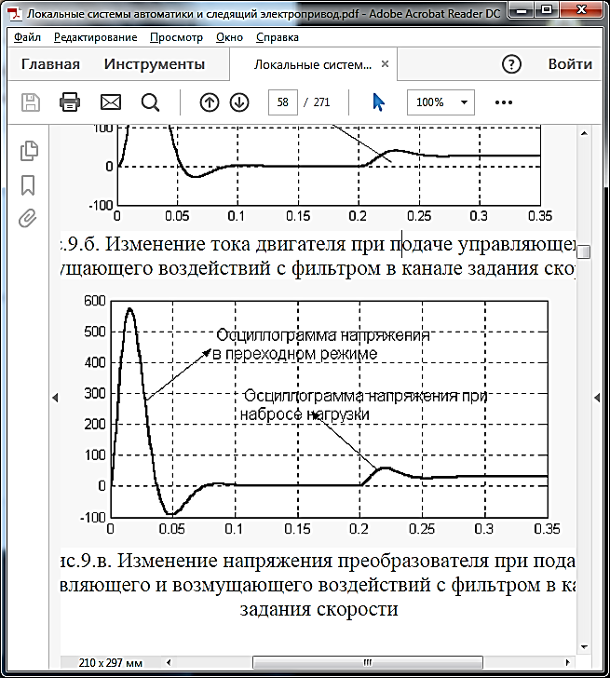Open the Attachments paperclip panel
This screenshot has height=678, width=610.
[27, 218]
